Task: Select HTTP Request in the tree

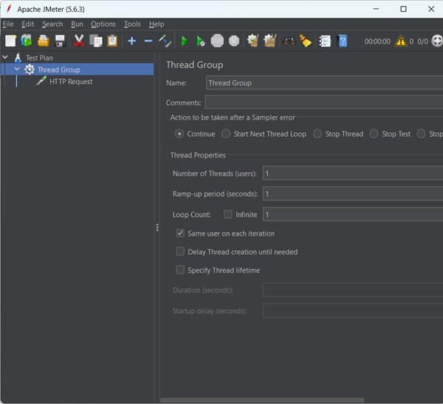Action: pos(70,82)
